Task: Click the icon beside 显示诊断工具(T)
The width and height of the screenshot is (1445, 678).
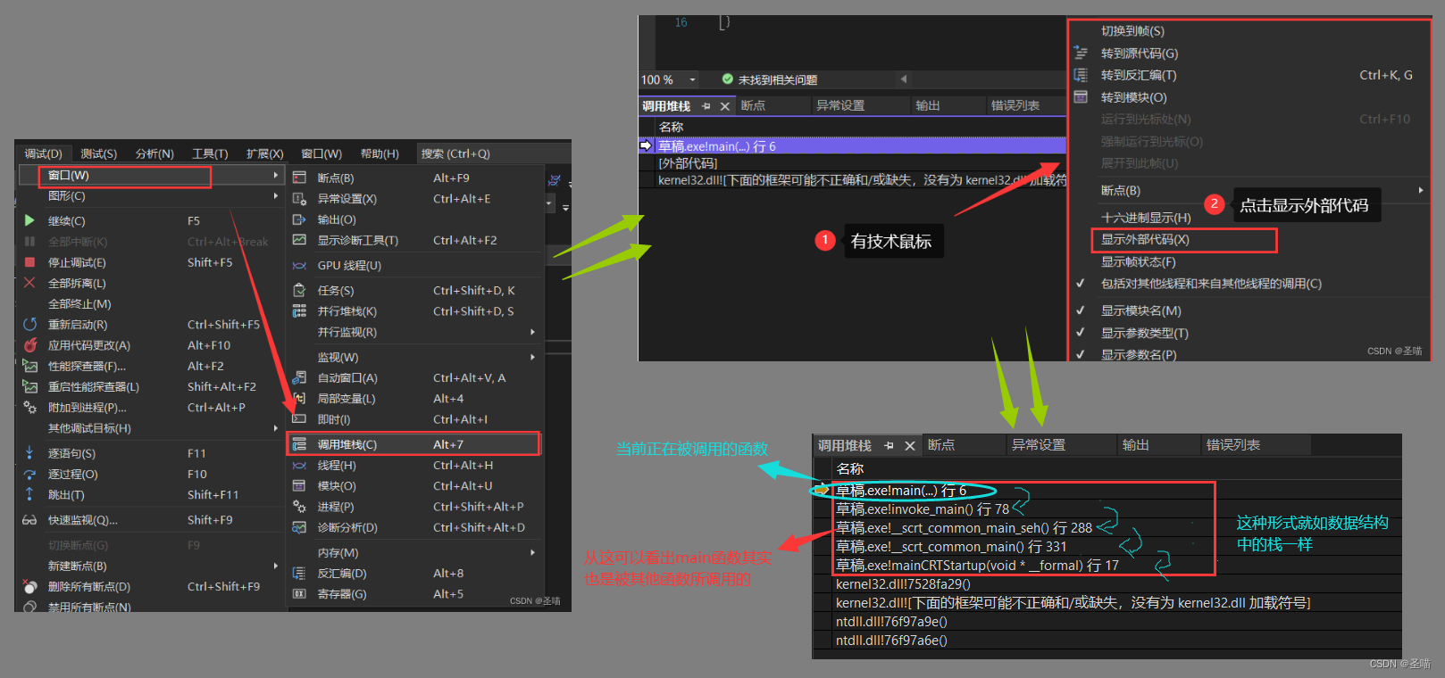Action: click(299, 240)
